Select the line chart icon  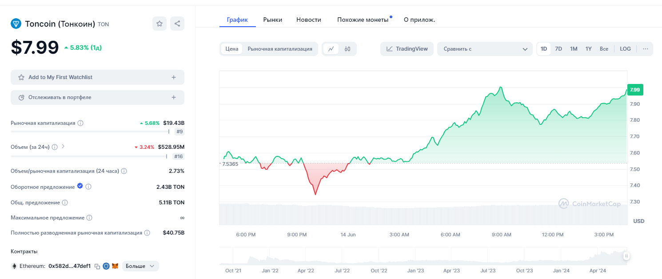331,49
